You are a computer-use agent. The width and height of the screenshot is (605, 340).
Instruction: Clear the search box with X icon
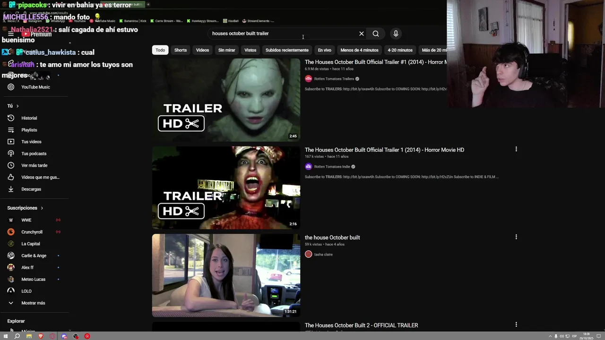coord(362,34)
